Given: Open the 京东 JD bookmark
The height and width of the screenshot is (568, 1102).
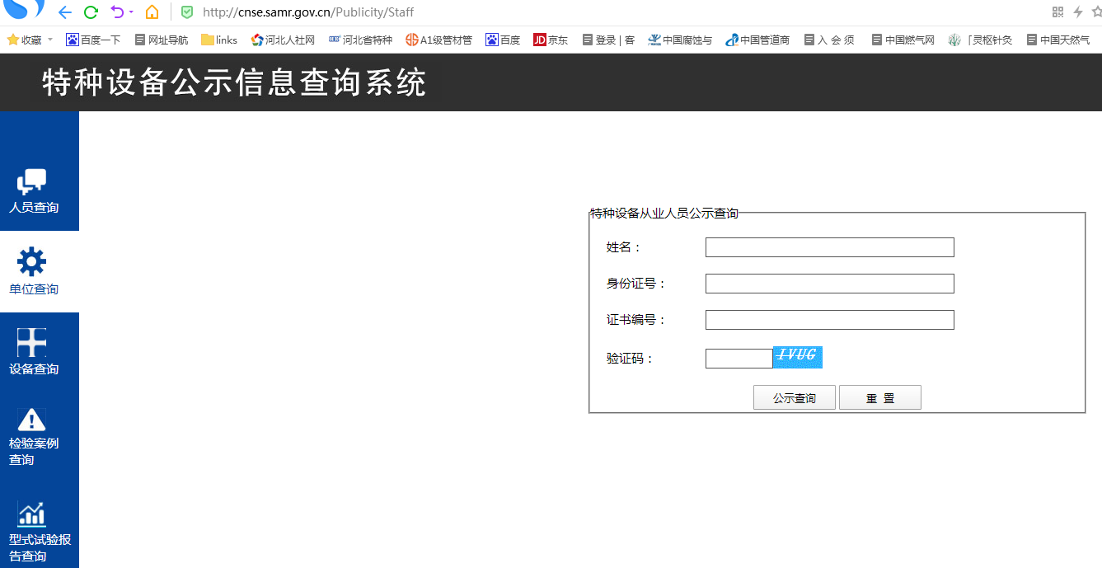Looking at the screenshot, I should click(551, 40).
